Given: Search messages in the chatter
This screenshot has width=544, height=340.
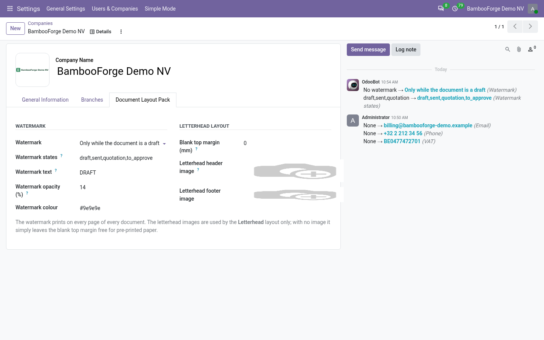Looking at the screenshot, I should coord(508,49).
